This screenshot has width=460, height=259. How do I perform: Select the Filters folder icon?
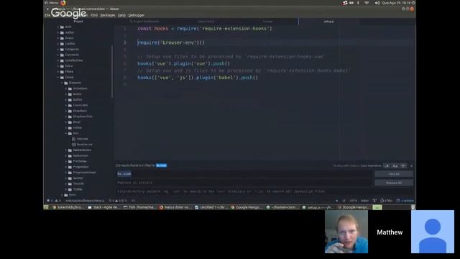point(62,72)
